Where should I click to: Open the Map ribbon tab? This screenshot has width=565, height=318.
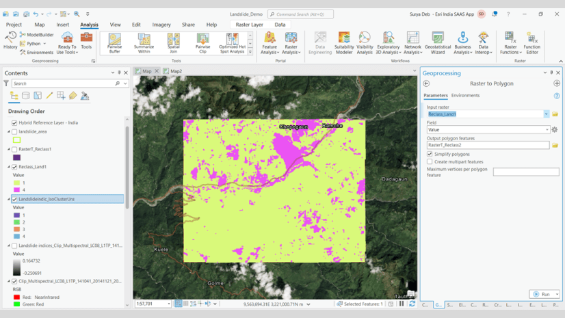[40, 25]
